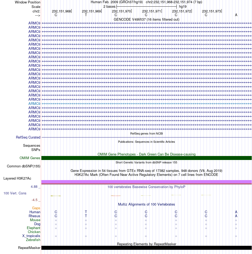Click the Window Position label

27,2
